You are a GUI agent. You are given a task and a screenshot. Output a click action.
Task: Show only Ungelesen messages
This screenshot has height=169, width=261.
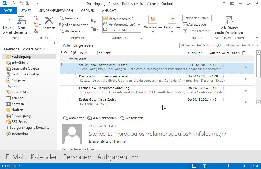point(83,45)
